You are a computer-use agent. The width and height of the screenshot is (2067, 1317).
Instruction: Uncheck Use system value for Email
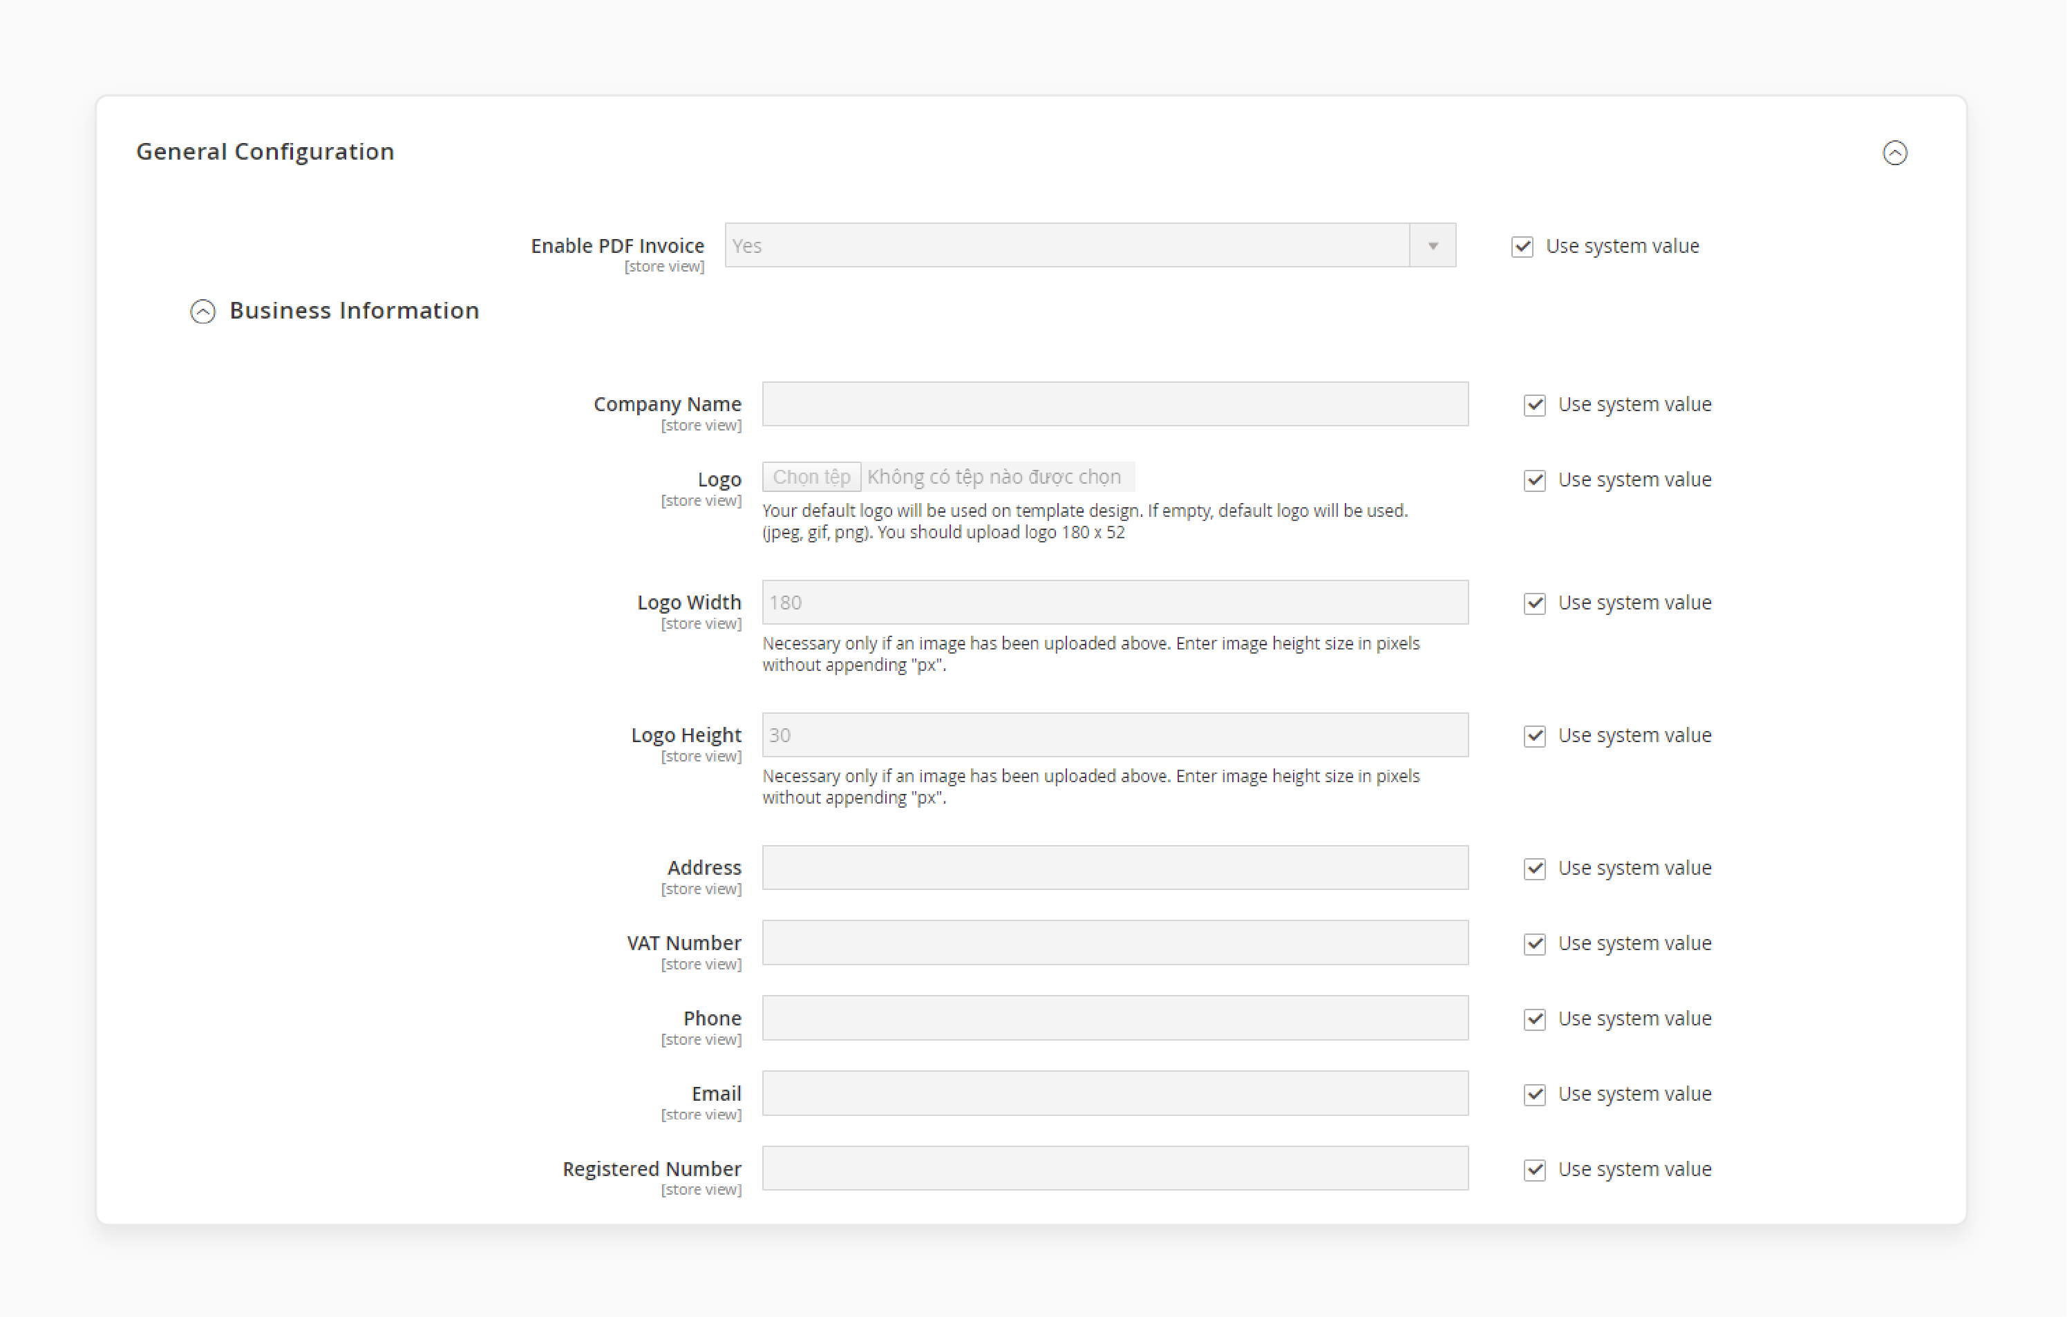point(1534,1094)
